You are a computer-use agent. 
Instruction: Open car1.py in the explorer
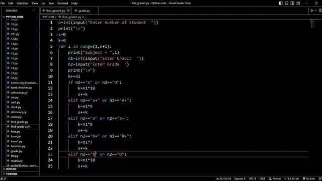[16, 102]
